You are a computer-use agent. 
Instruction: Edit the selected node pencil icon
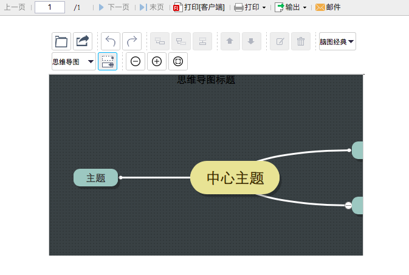click(280, 41)
